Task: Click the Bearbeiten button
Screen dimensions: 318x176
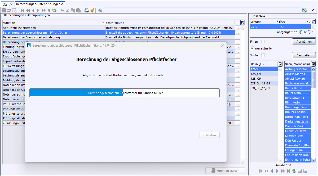Action: (304, 55)
